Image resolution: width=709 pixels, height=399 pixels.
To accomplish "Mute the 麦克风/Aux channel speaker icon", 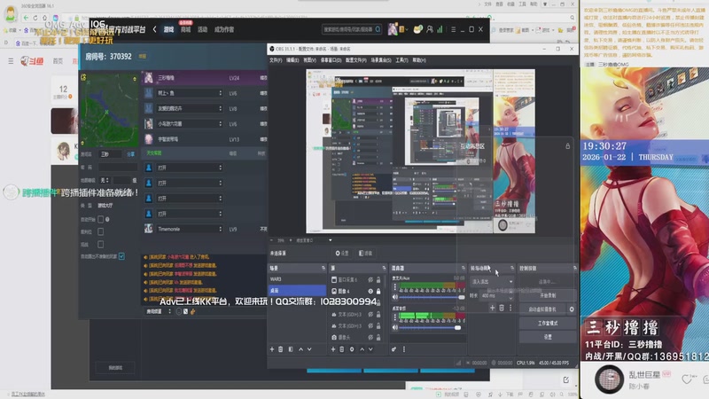I will [x=395, y=297].
